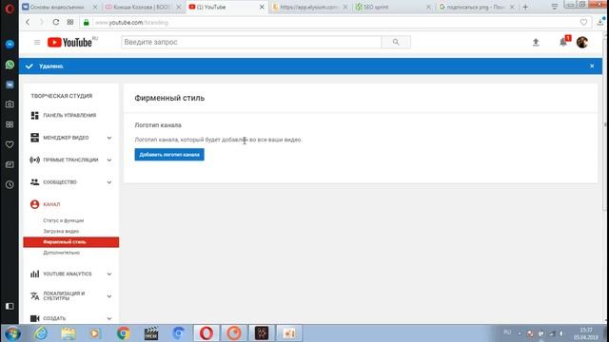Screen dimensions: 609x342
Task: Open "Создать" menu item
Action: coord(54,318)
